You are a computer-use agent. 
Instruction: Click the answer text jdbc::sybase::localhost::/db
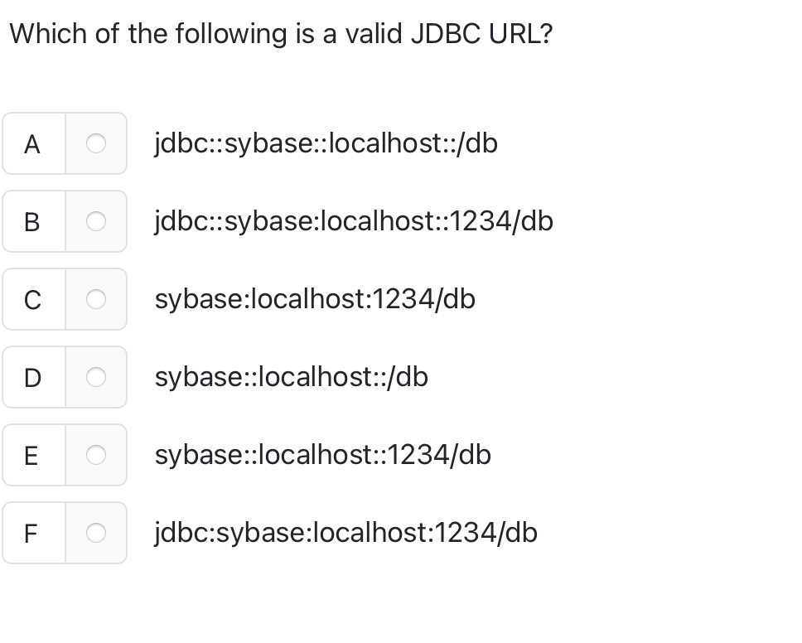[326, 143]
